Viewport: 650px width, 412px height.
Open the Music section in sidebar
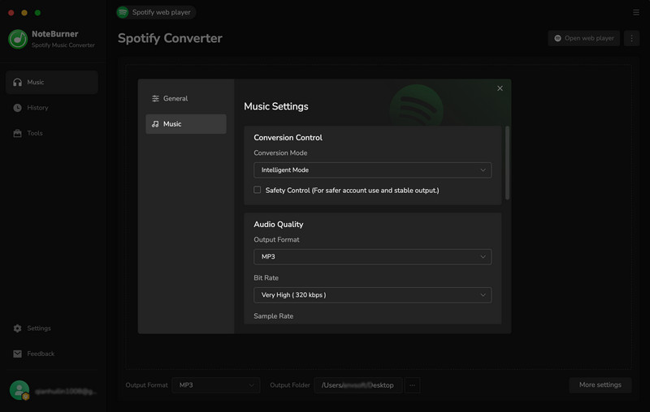coord(52,82)
